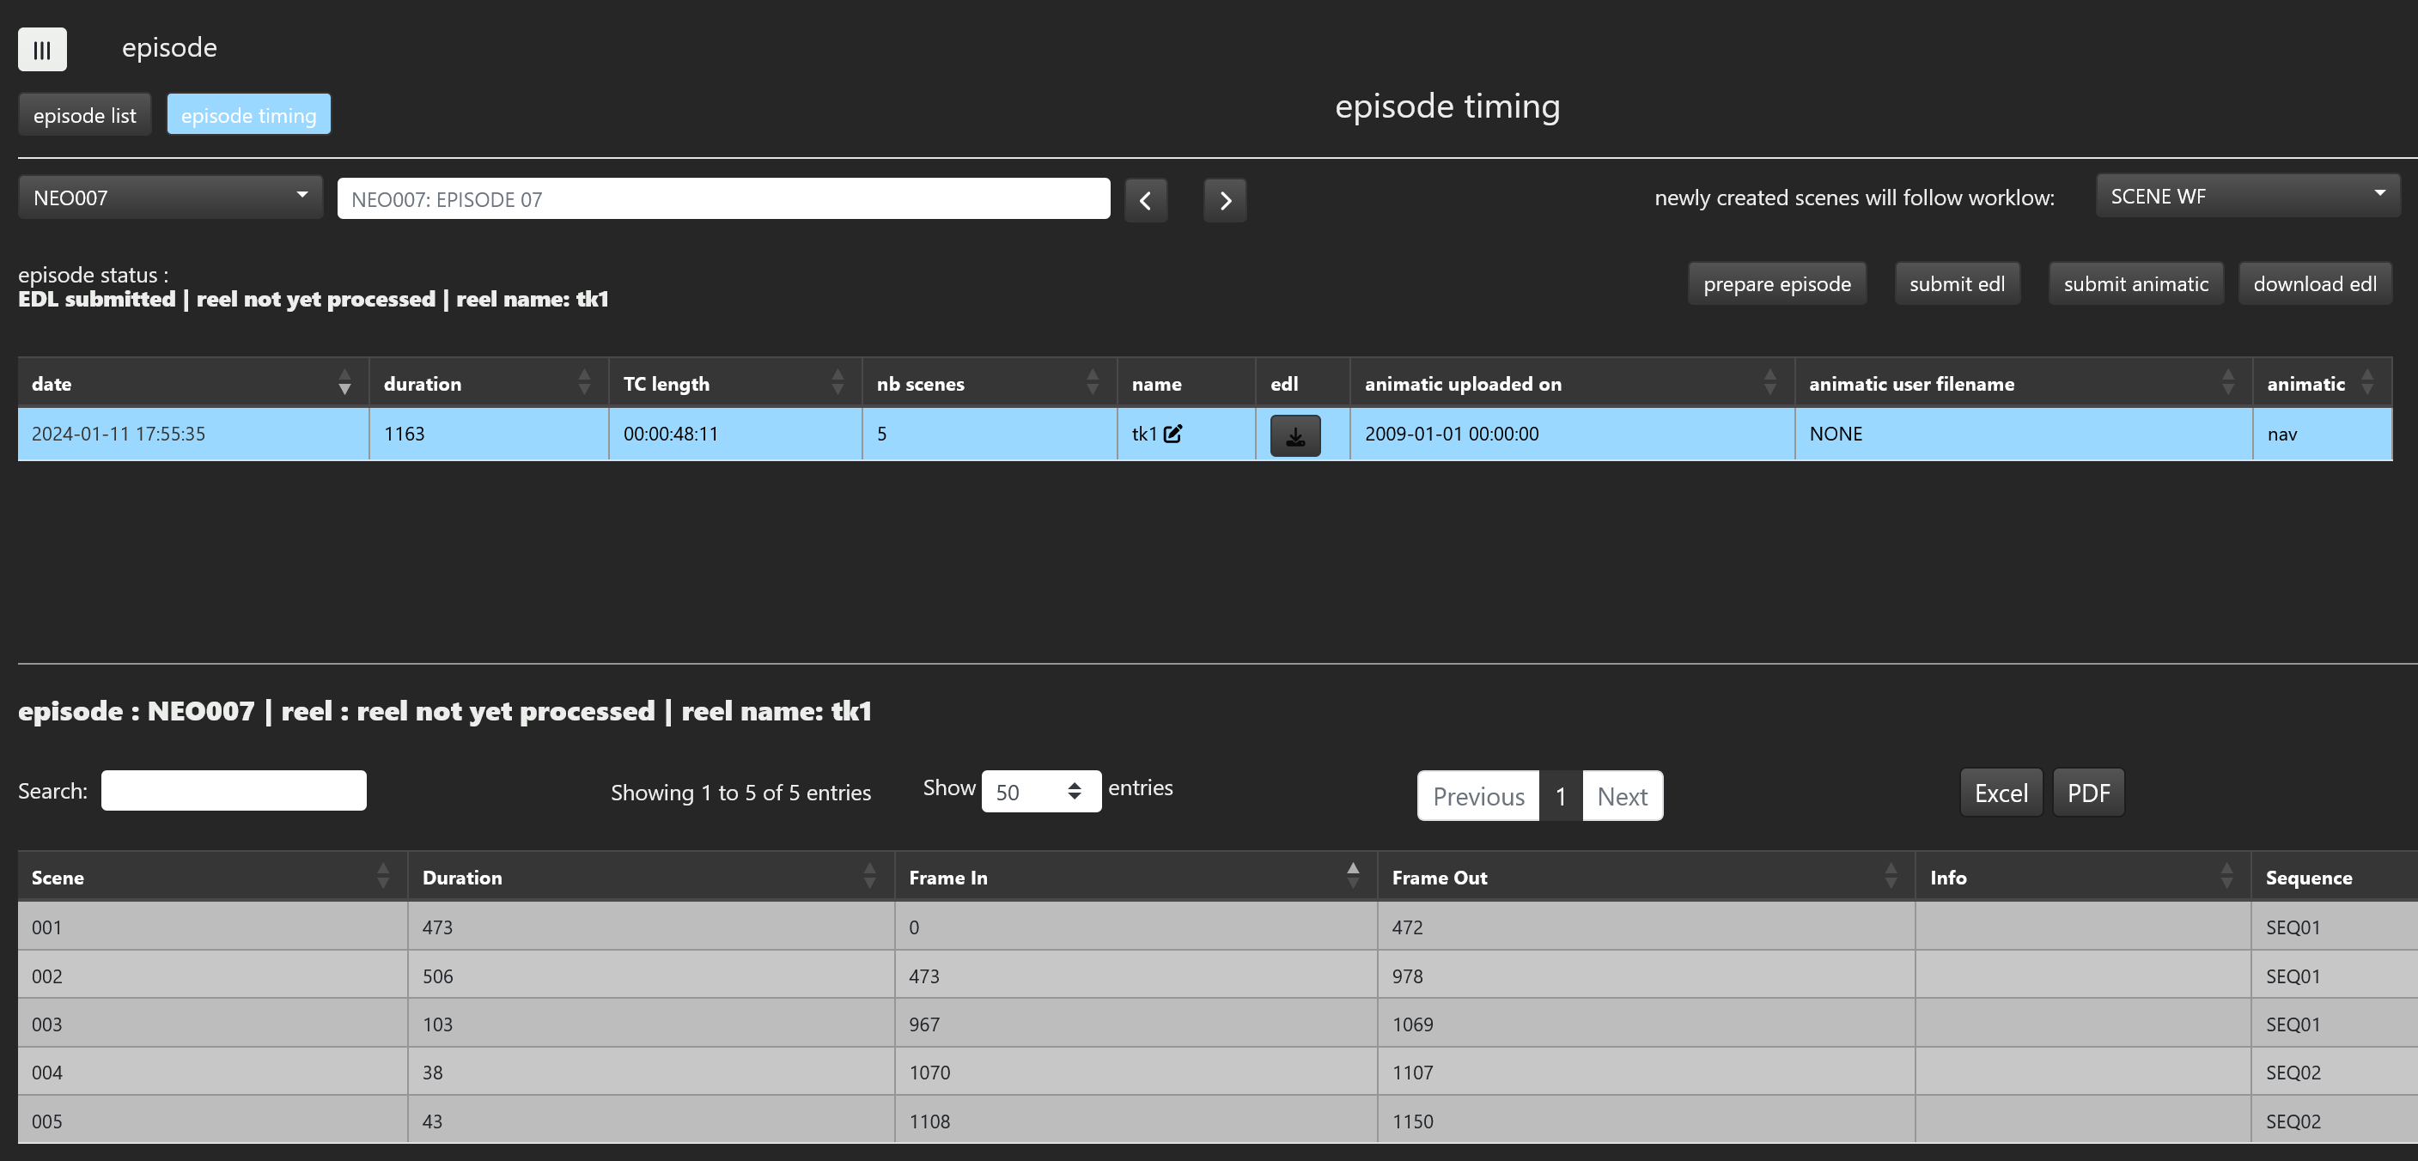2418x1161 pixels.
Task: Focus the scene Search field
Action: point(234,790)
